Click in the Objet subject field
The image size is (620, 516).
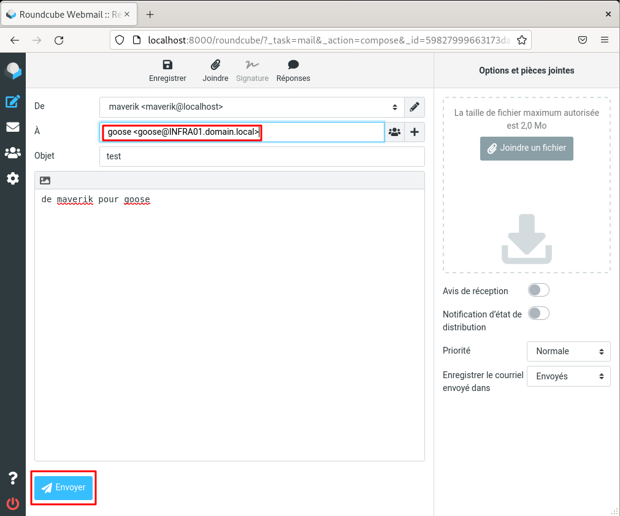click(x=262, y=156)
